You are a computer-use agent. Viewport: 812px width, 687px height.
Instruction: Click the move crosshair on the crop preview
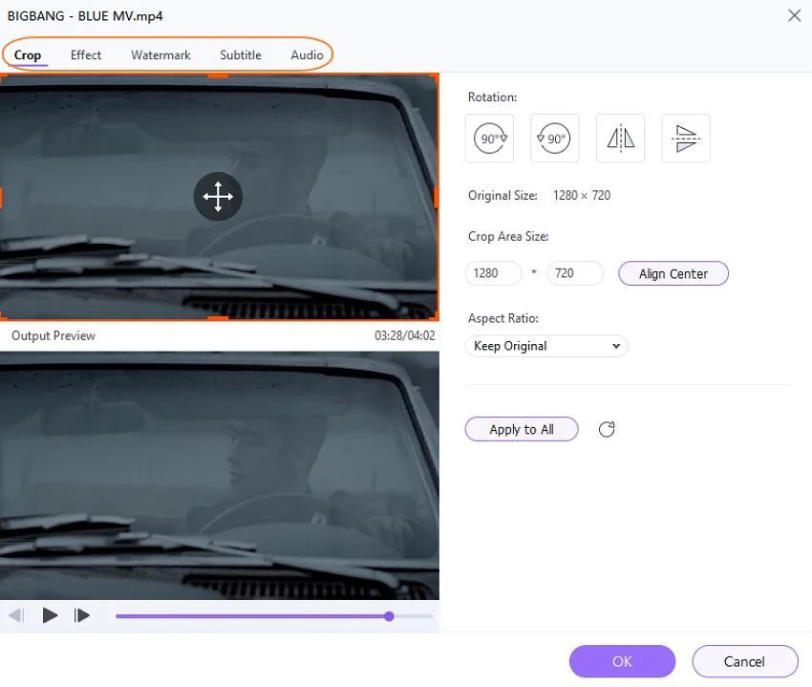tap(218, 197)
